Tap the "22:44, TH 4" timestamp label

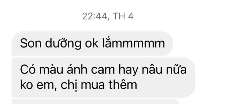(x=108, y=16)
